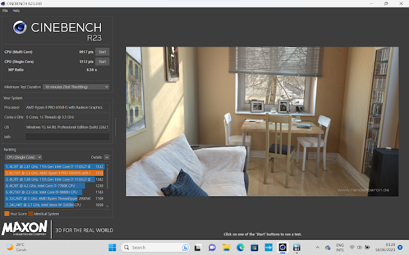409x255 pixels.
Task: Select ranking row 4 Intel Core i7-7700K
Action: pyautogui.click(x=54, y=186)
